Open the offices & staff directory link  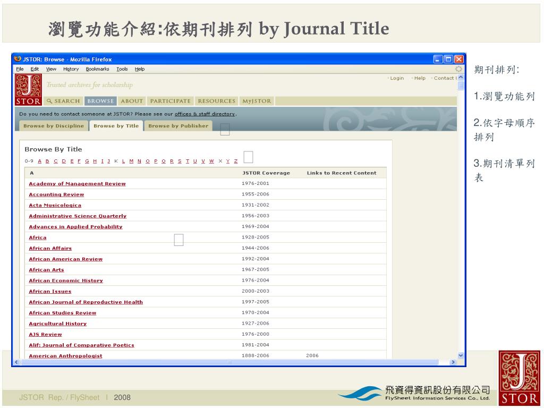(205, 114)
